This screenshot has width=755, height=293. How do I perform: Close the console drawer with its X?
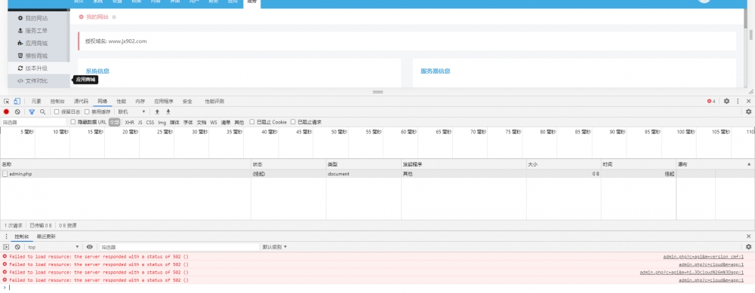point(748,237)
